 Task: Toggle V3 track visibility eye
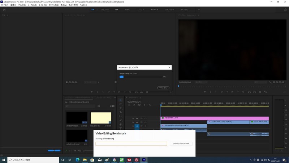coord(146,118)
